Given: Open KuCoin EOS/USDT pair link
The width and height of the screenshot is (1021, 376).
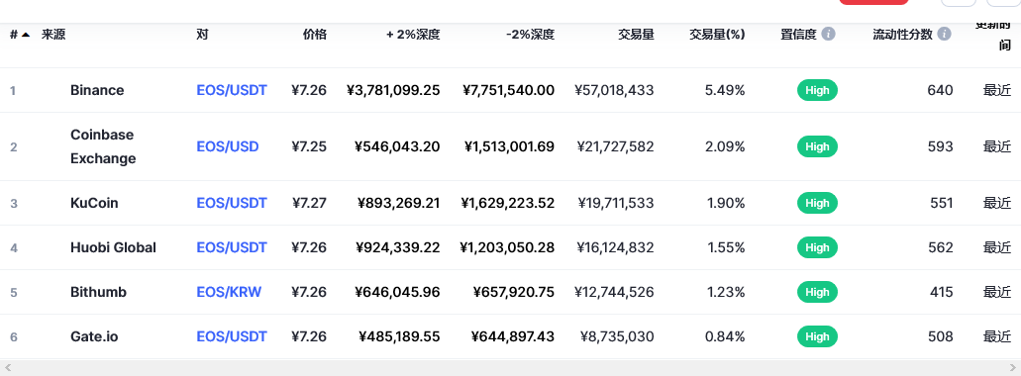Looking at the screenshot, I should (x=232, y=203).
